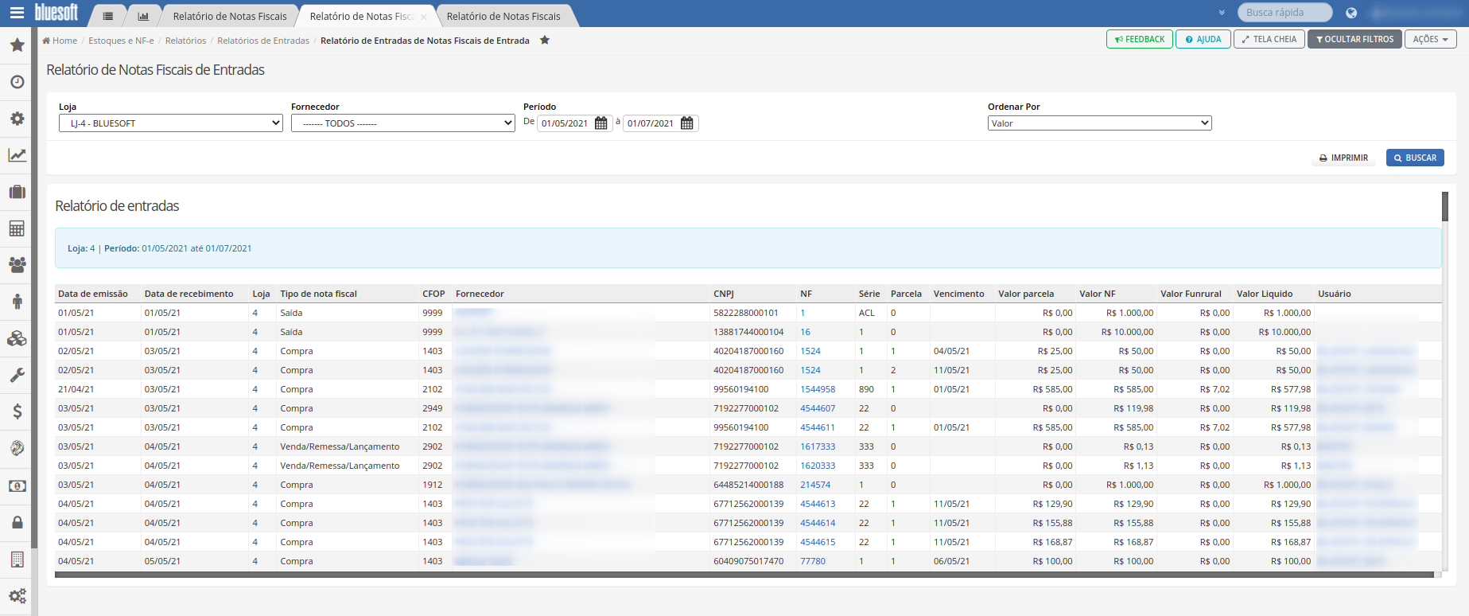Click OCULTAR FILTROS button

pyautogui.click(x=1354, y=39)
